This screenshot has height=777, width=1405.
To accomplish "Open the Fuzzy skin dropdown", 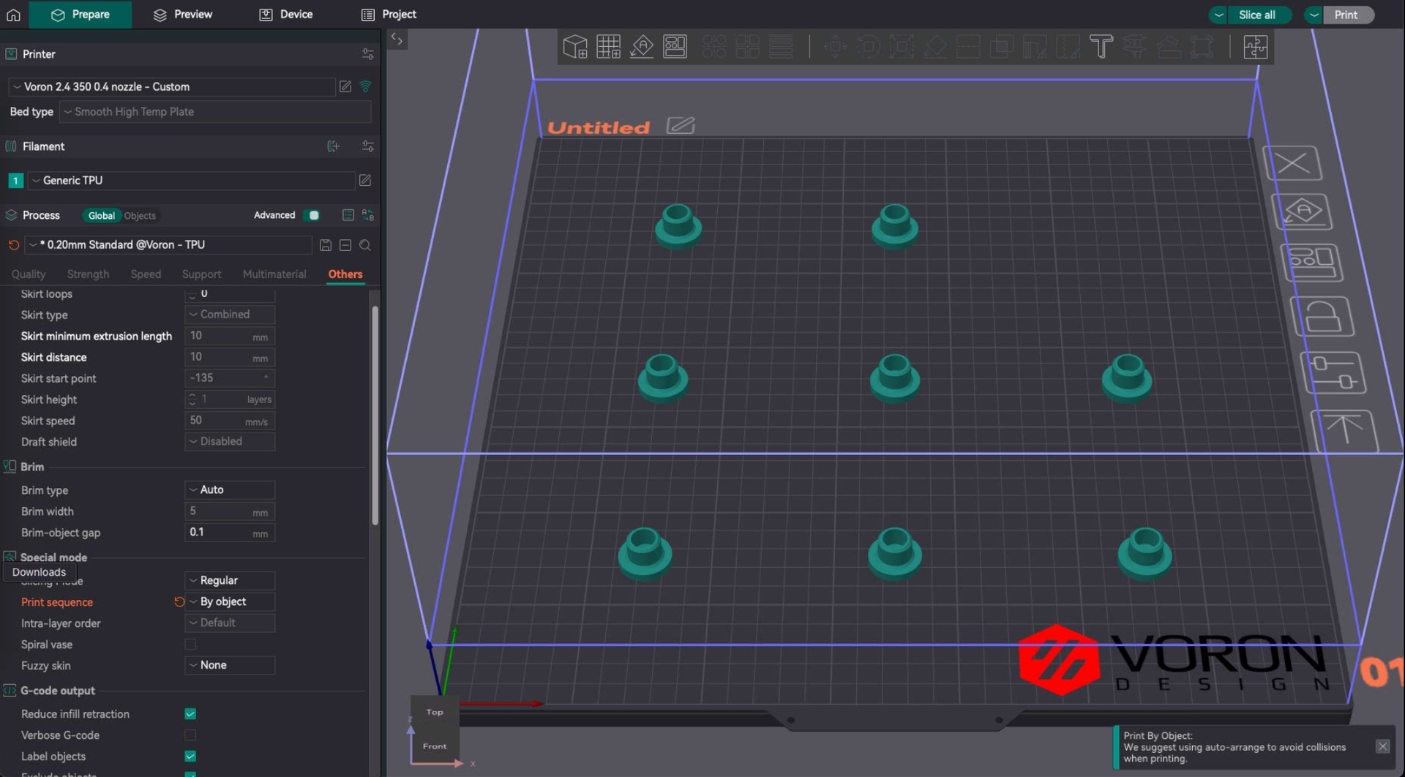I will click(230, 666).
